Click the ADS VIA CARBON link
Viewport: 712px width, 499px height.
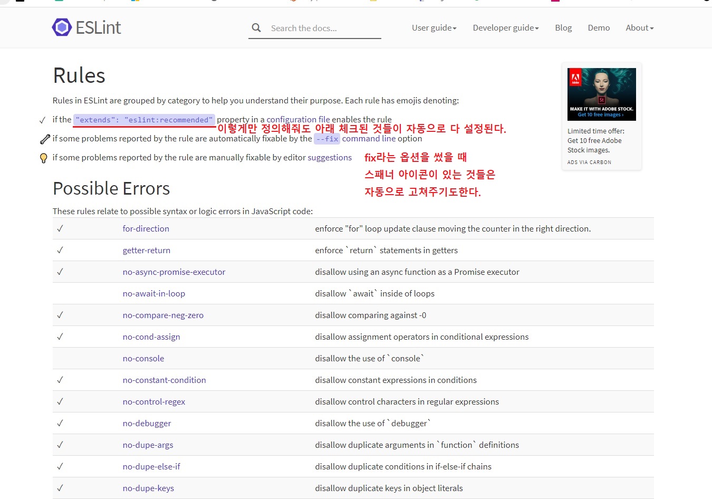coord(589,162)
